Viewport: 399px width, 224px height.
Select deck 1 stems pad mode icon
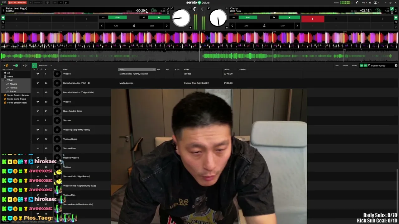click(x=3, y=22)
